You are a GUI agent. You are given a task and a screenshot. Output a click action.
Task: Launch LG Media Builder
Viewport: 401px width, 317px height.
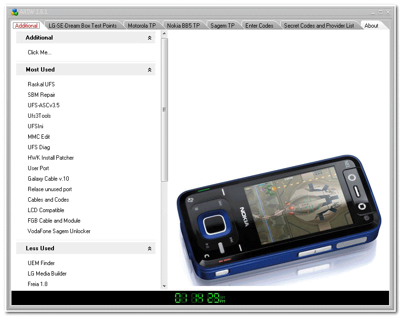47,273
